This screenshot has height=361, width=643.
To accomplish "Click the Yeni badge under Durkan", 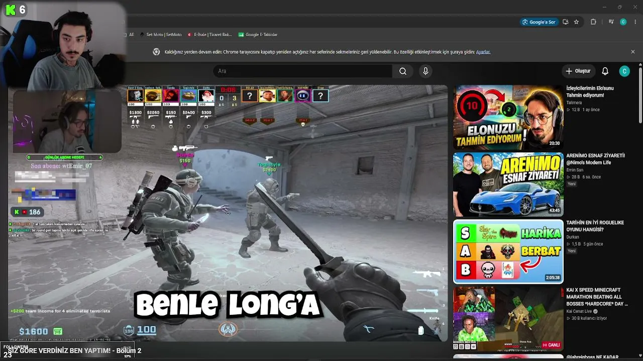I will click(572, 251).
